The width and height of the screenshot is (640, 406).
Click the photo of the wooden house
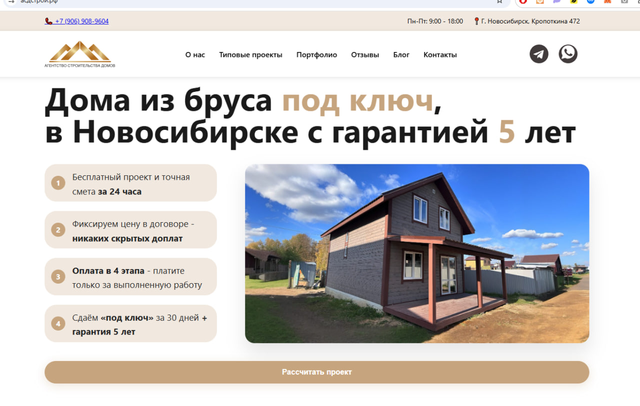click(x=416, y=253)
